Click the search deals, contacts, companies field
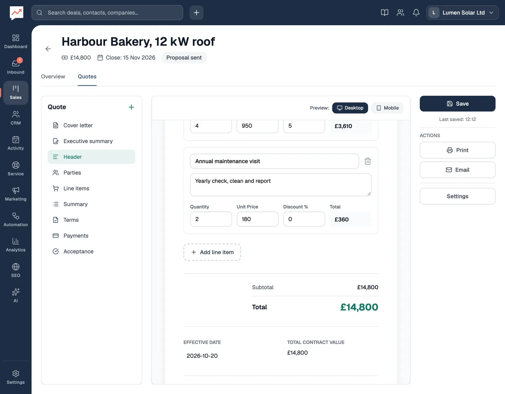This screenshot has width=505, height=394. point(107,13)
